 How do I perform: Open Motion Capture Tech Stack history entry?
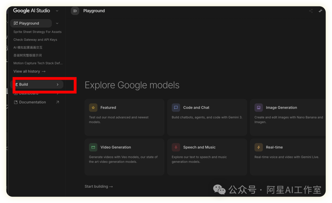click(x=38, y=63)
